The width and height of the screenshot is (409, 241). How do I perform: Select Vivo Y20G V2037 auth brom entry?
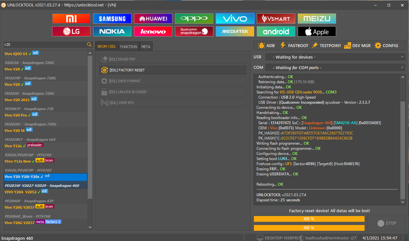point(46,207)
